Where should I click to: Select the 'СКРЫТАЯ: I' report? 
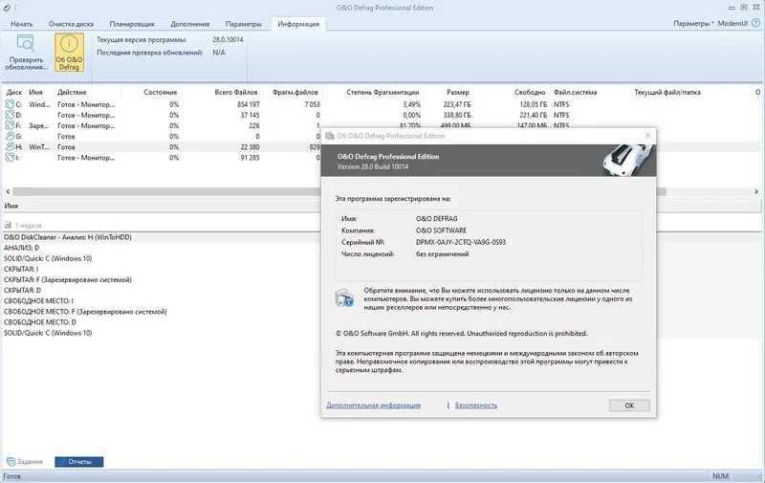point(21,269)
